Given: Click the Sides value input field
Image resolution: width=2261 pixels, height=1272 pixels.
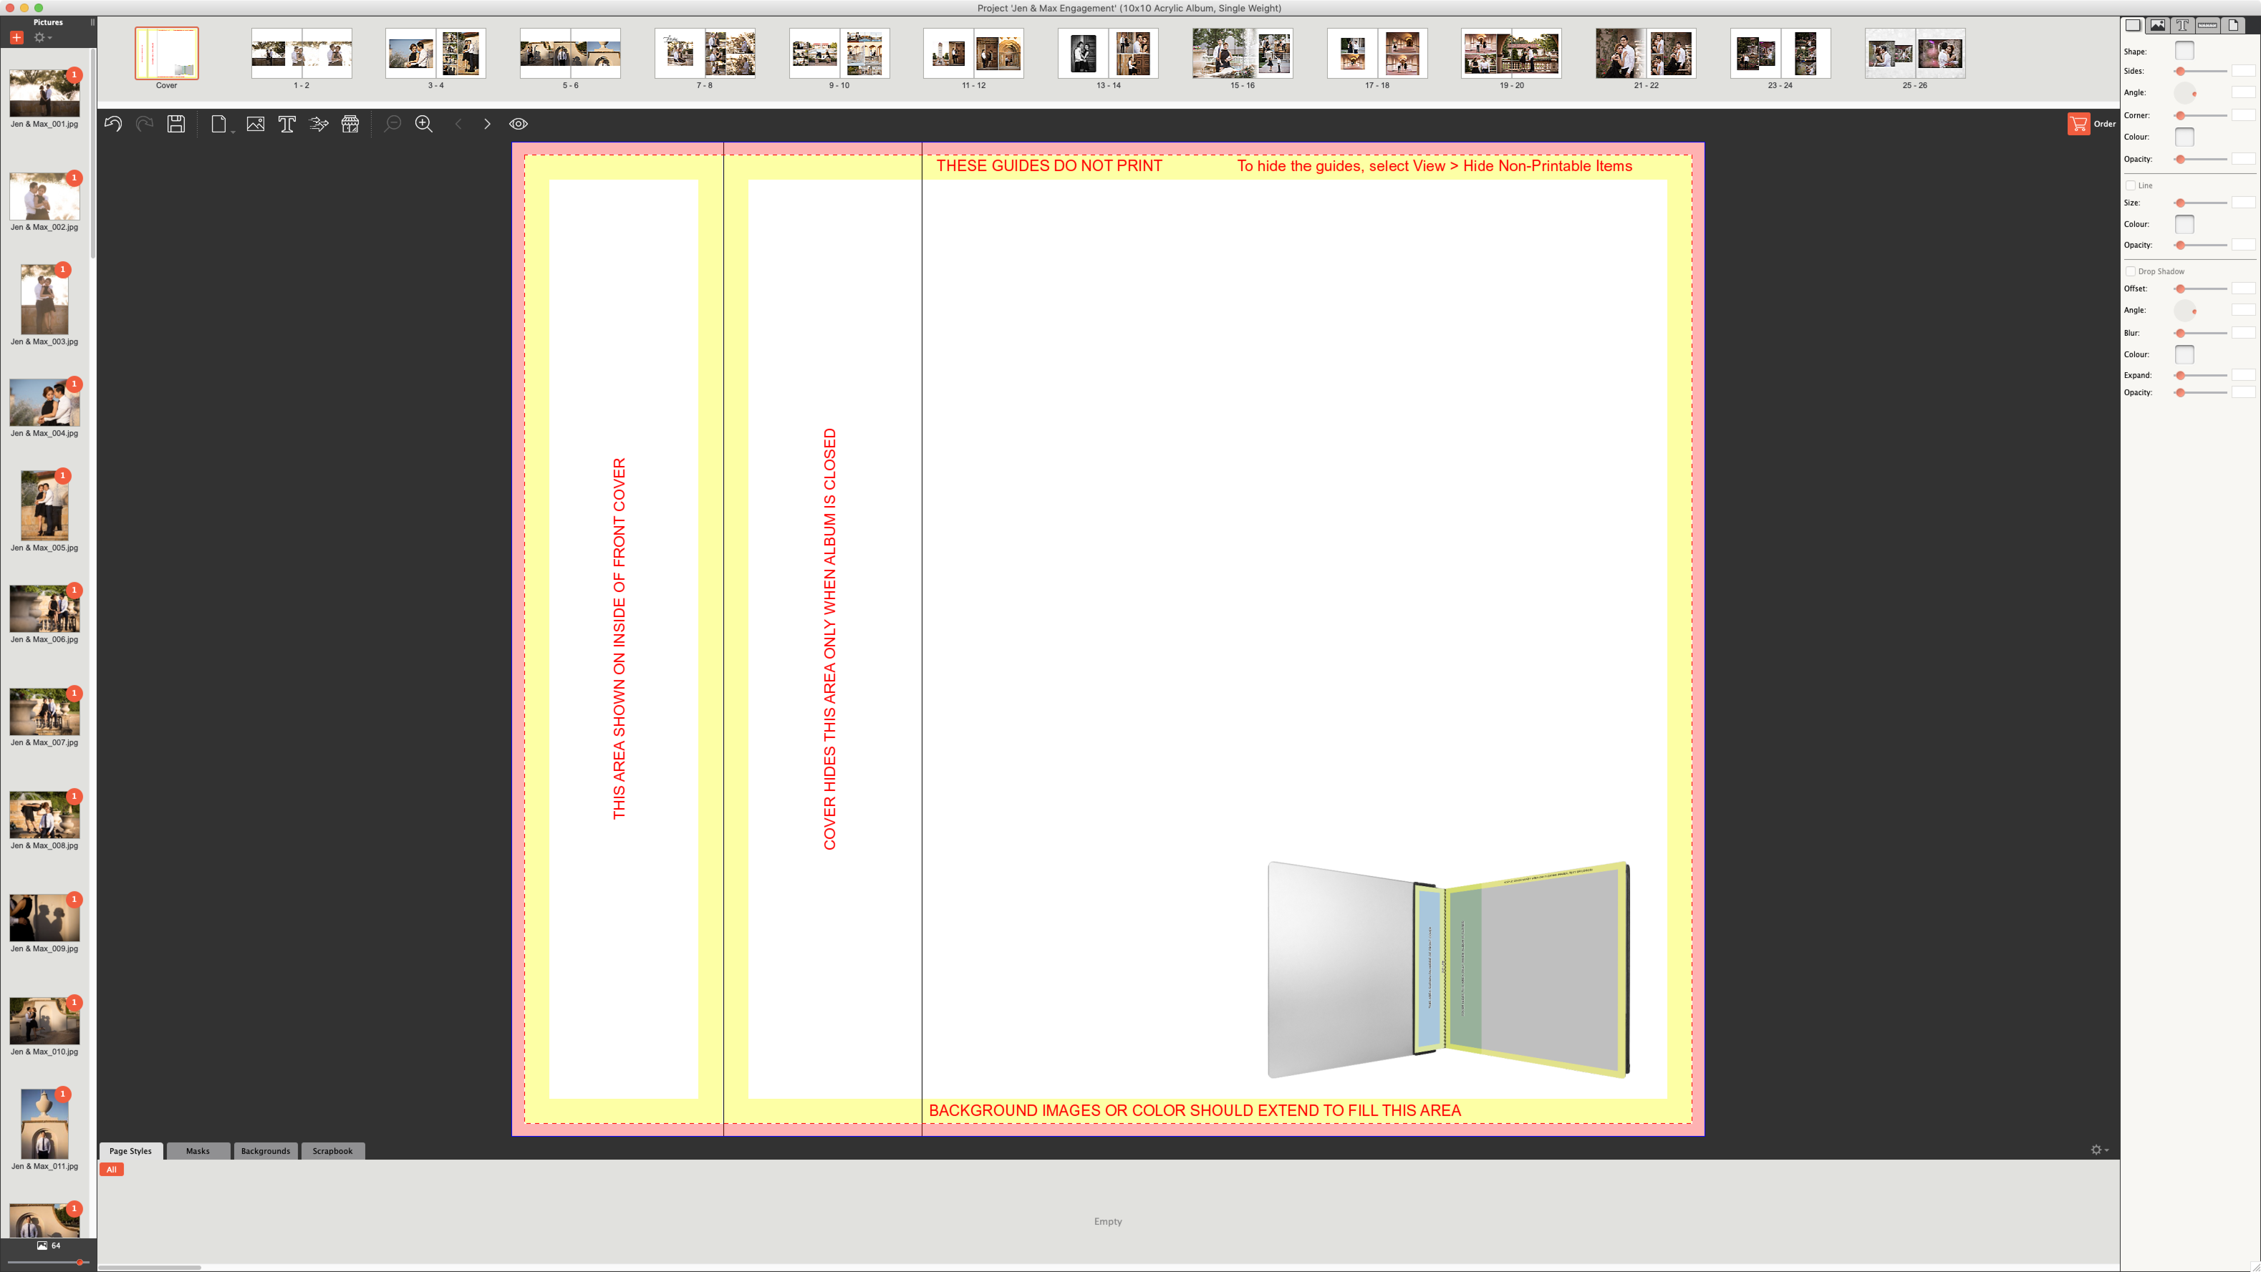Looking at the screenshot, I should coord(2244,71).
